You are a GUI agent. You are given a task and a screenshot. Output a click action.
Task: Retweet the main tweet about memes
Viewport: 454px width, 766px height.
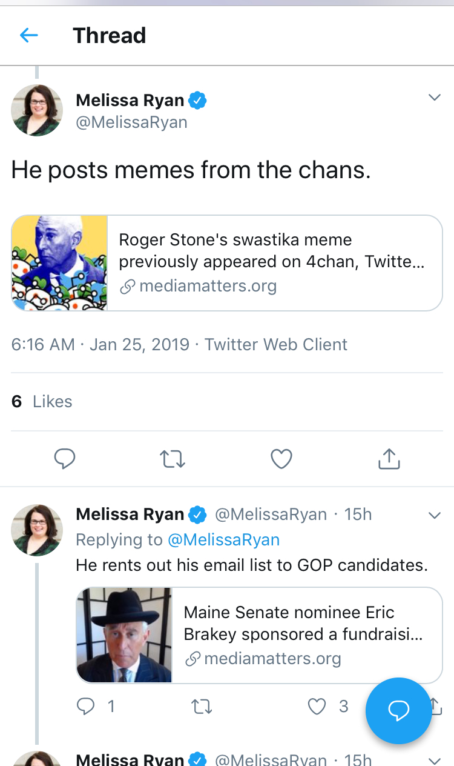(x=173, y=459)
